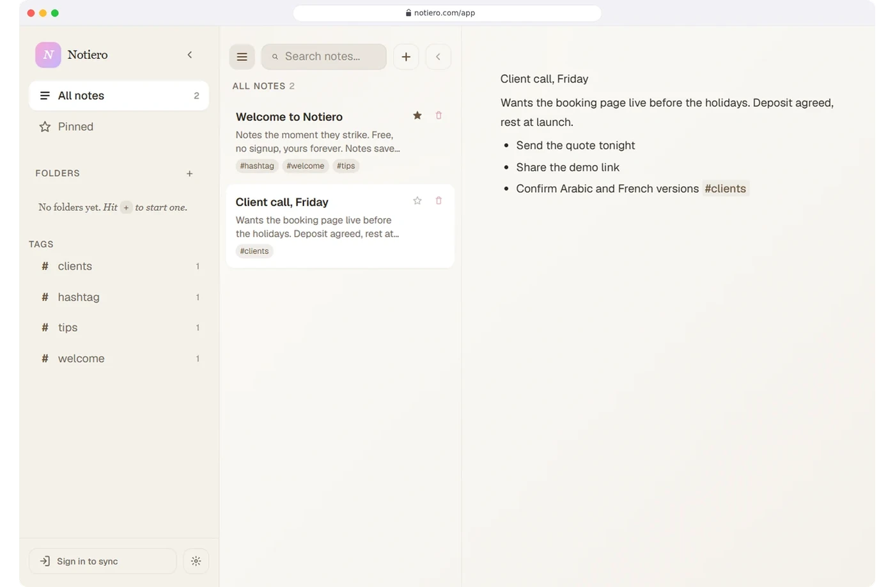Filter notes by the clients tag
Screen dimensions: 895x587
[119, 267]
